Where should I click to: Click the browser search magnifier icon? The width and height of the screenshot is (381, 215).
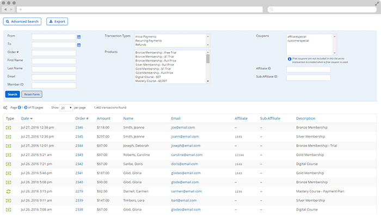(x=272, y=9)
